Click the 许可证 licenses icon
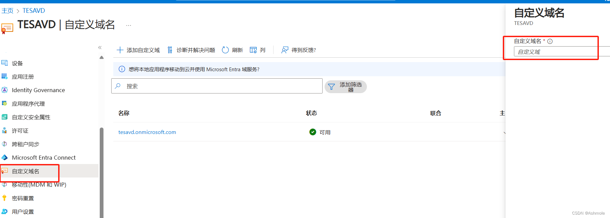The image size is (610, 218). [x=4, y=130]
